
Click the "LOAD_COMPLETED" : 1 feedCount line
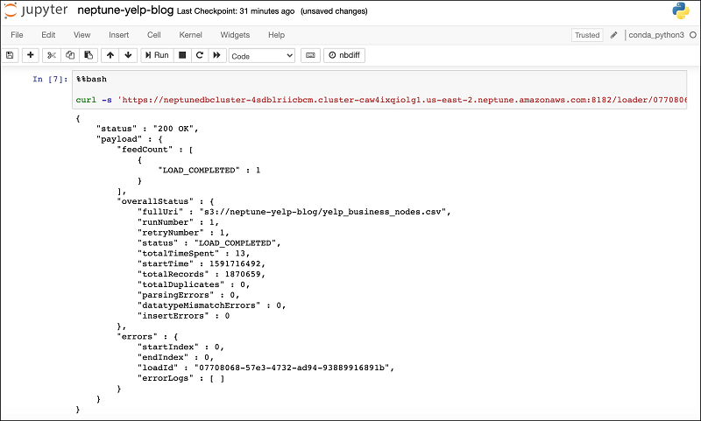coord(209,170)
